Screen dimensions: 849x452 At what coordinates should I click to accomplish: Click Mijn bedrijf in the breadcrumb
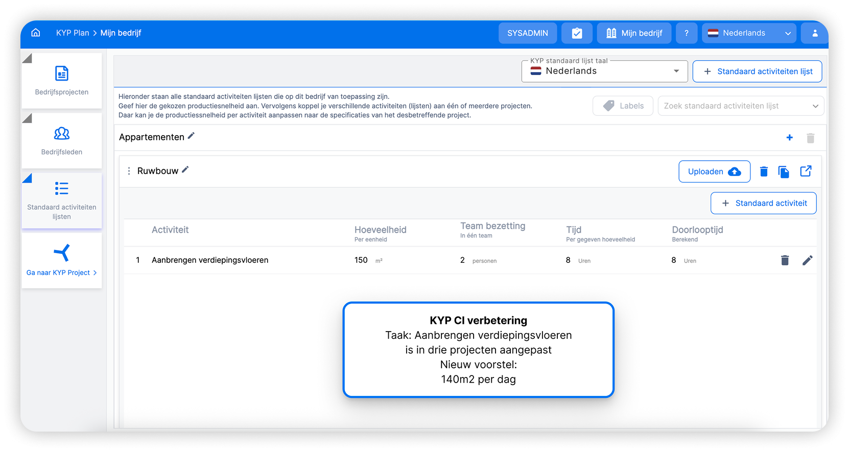tap(121, 33)
